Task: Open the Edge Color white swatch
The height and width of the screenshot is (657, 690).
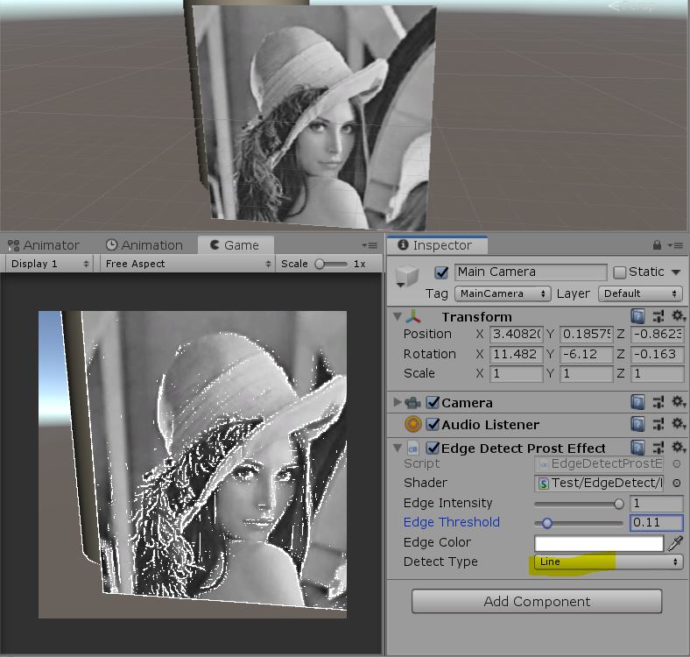Action: [x=598, y=543]
